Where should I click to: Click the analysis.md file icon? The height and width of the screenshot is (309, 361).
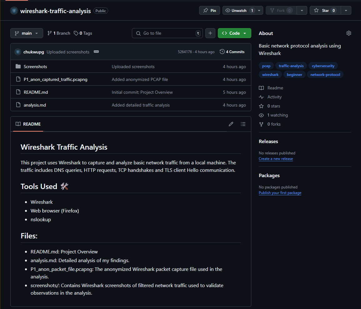[18, 105]
